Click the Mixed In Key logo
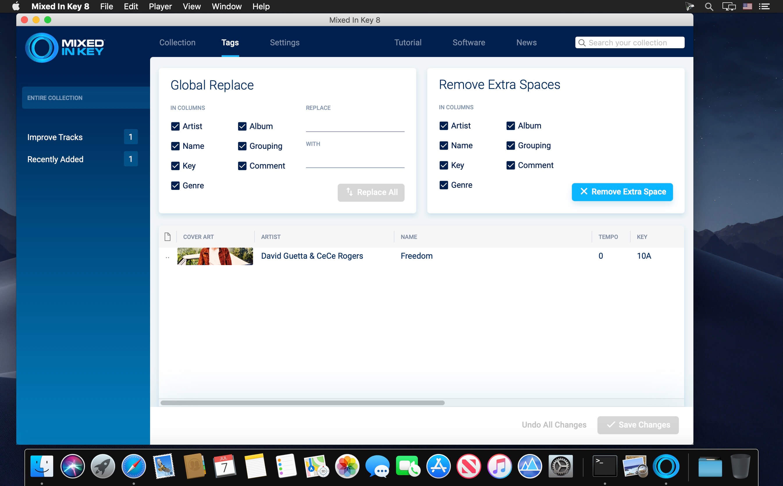 [65, 48]
